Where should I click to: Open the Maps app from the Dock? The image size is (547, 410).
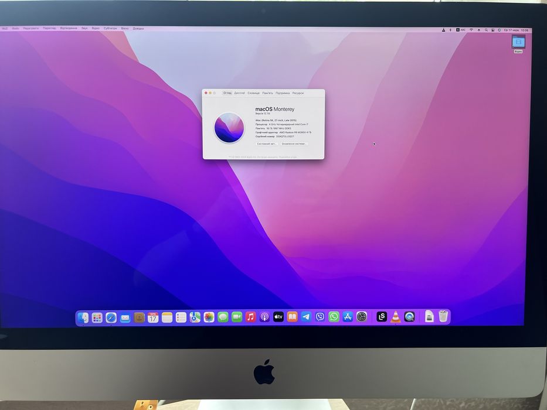[x=195, y=317]
